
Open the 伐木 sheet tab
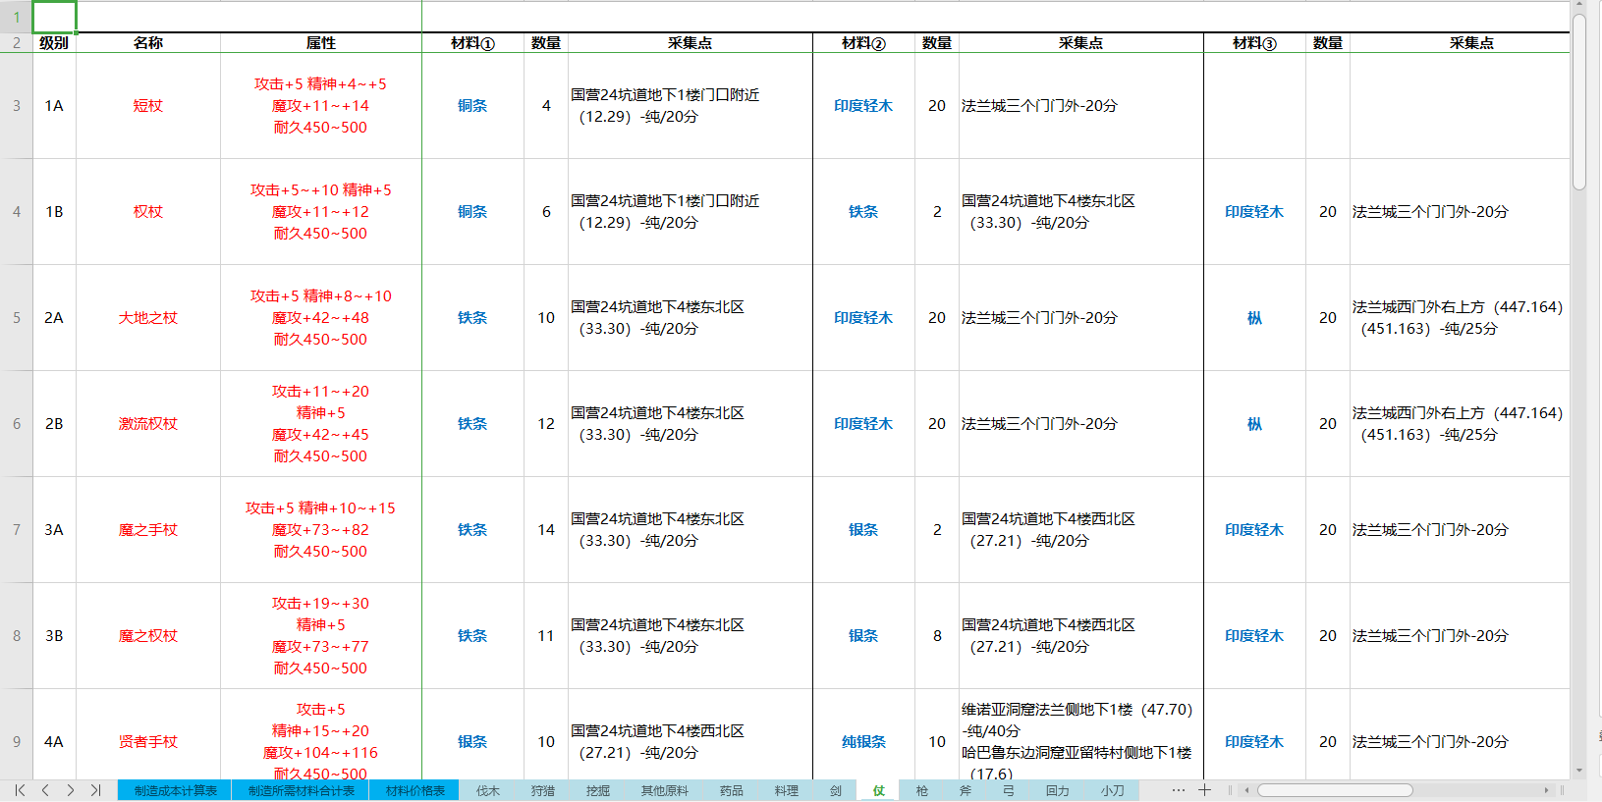488,791
